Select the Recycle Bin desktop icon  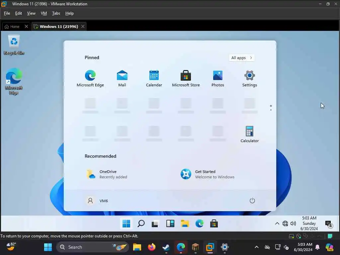pyautogui.click(x=14, y=45)
